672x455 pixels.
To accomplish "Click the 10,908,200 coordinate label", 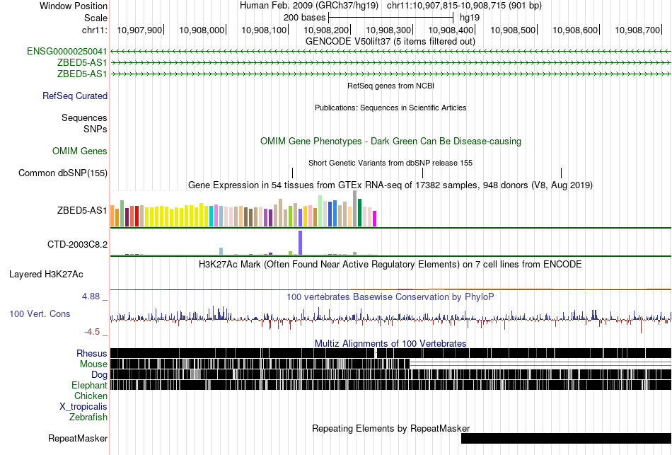I will (326, 30).
